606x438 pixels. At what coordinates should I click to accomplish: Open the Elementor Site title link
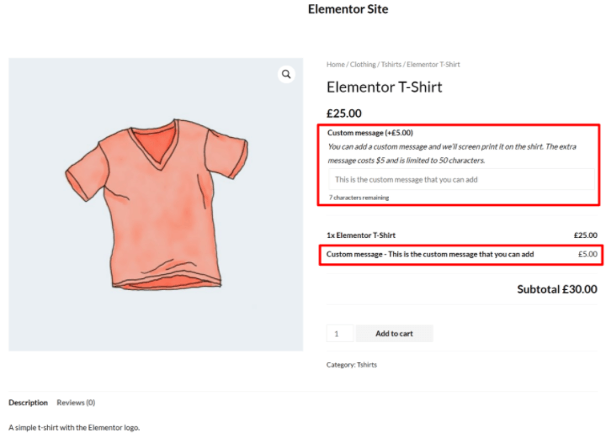(x=348, y=10)
